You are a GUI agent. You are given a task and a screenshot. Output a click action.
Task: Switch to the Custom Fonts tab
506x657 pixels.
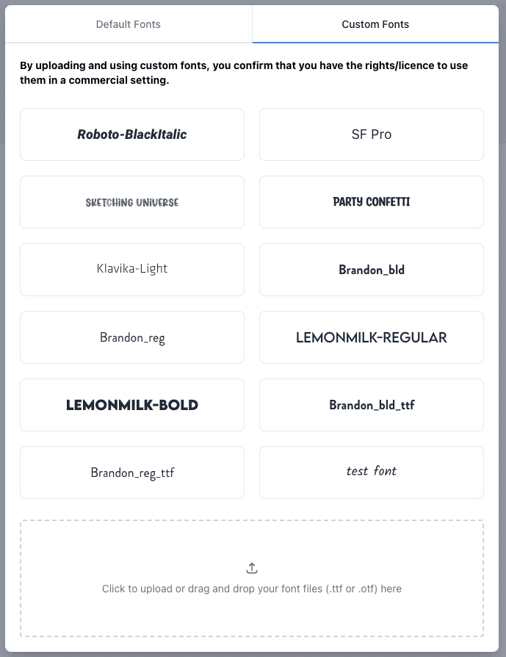coord(375,24)
